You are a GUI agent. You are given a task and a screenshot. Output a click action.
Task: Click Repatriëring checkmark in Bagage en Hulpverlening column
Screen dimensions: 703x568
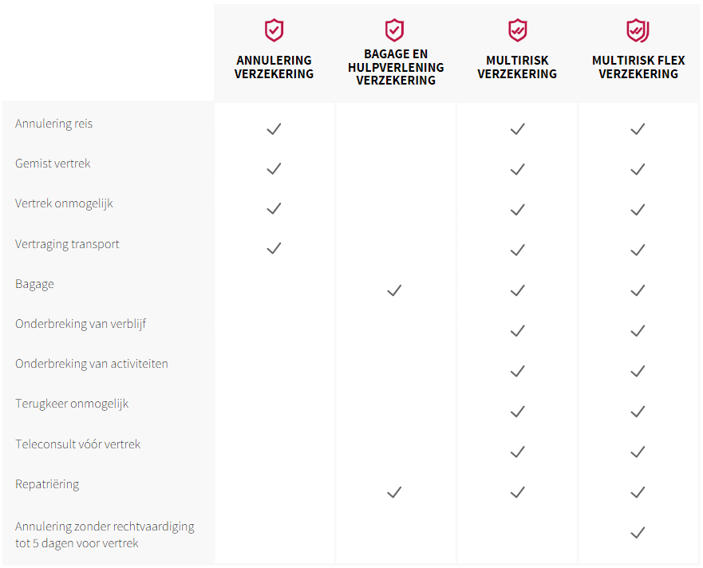point(393,492)
